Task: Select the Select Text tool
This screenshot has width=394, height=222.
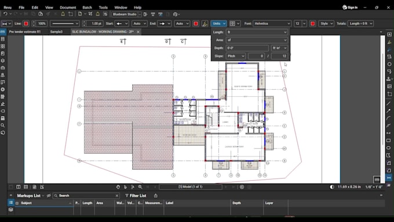Action: pyautogui.click(x=133, y=187)
